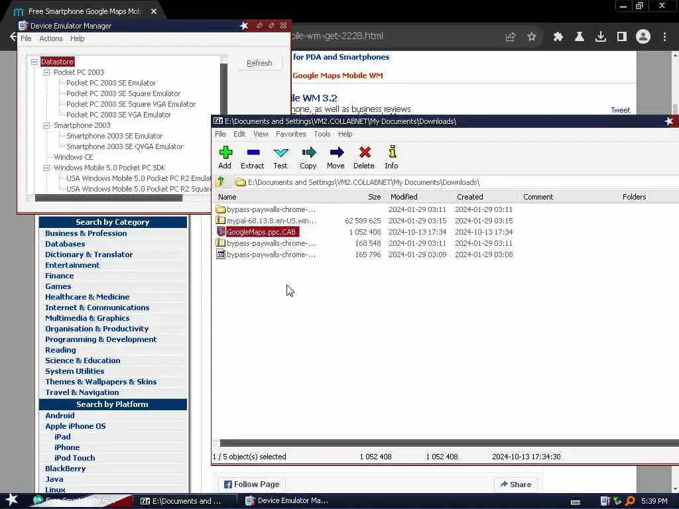Viewport: 679px width, 509px height.
Task: Click the size value 62 589 625
Action: [x=363, y=221]
